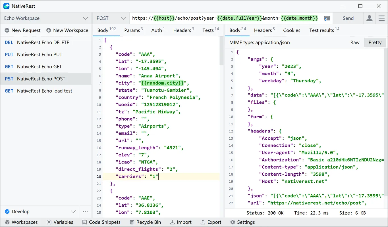Open the Variables panel from the status bar
Screen dimensions: 388x227
(x=60, y=222)
